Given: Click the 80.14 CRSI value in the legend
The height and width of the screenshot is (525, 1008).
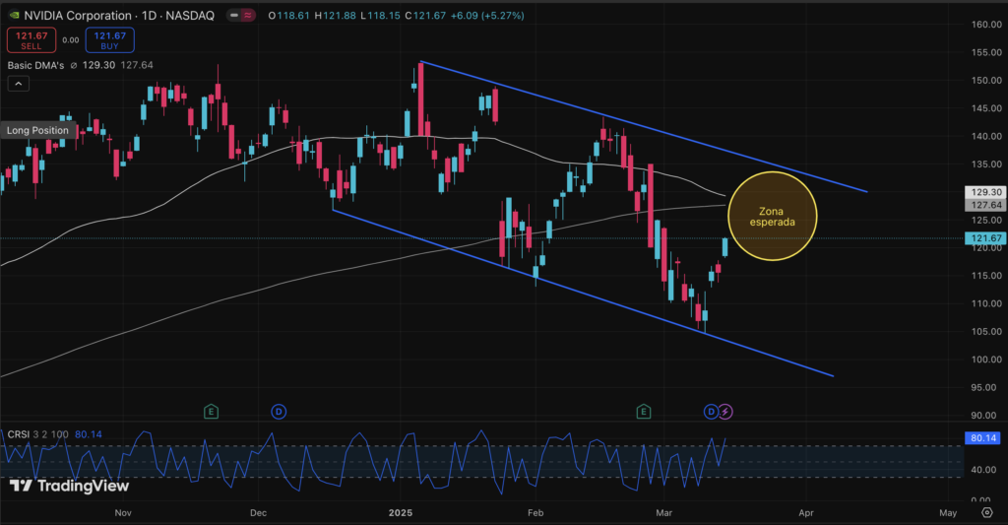Looking at the screenshot, I should click(x=88, y=434).
